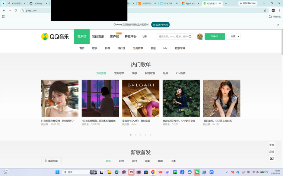The image size is (283, 176).
Task: Jump to second carousel page dot
Action: point(136,135)
